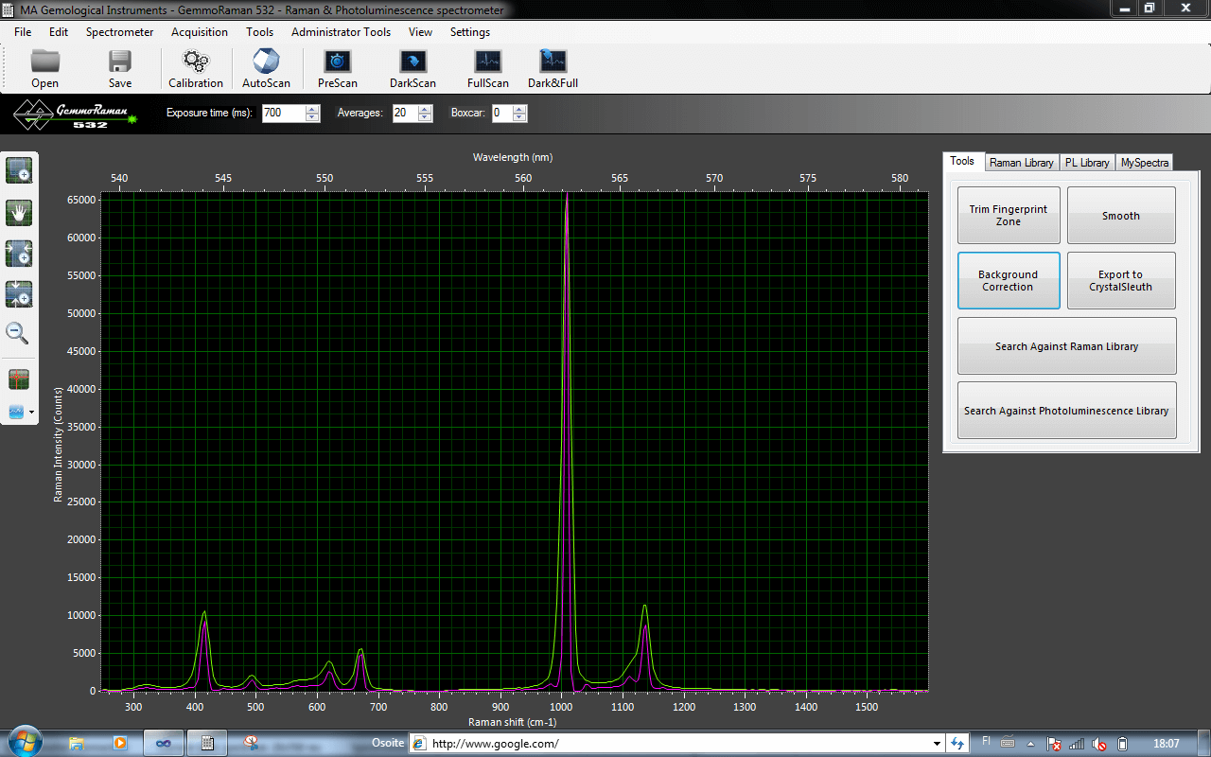The image size is (1211, 757).
Task: Expand the spectrum display options dropdown arrow
Action: pos(31,413)
